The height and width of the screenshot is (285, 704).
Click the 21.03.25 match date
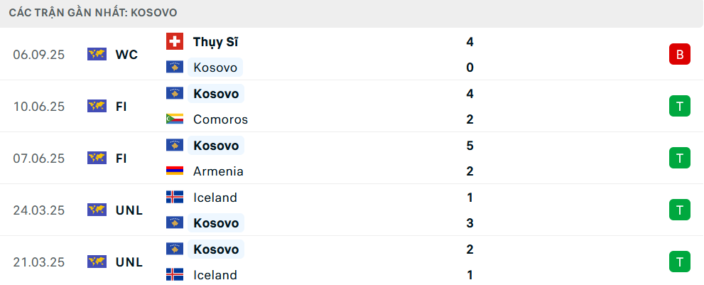pyautogui.click(x=38, y=262)
